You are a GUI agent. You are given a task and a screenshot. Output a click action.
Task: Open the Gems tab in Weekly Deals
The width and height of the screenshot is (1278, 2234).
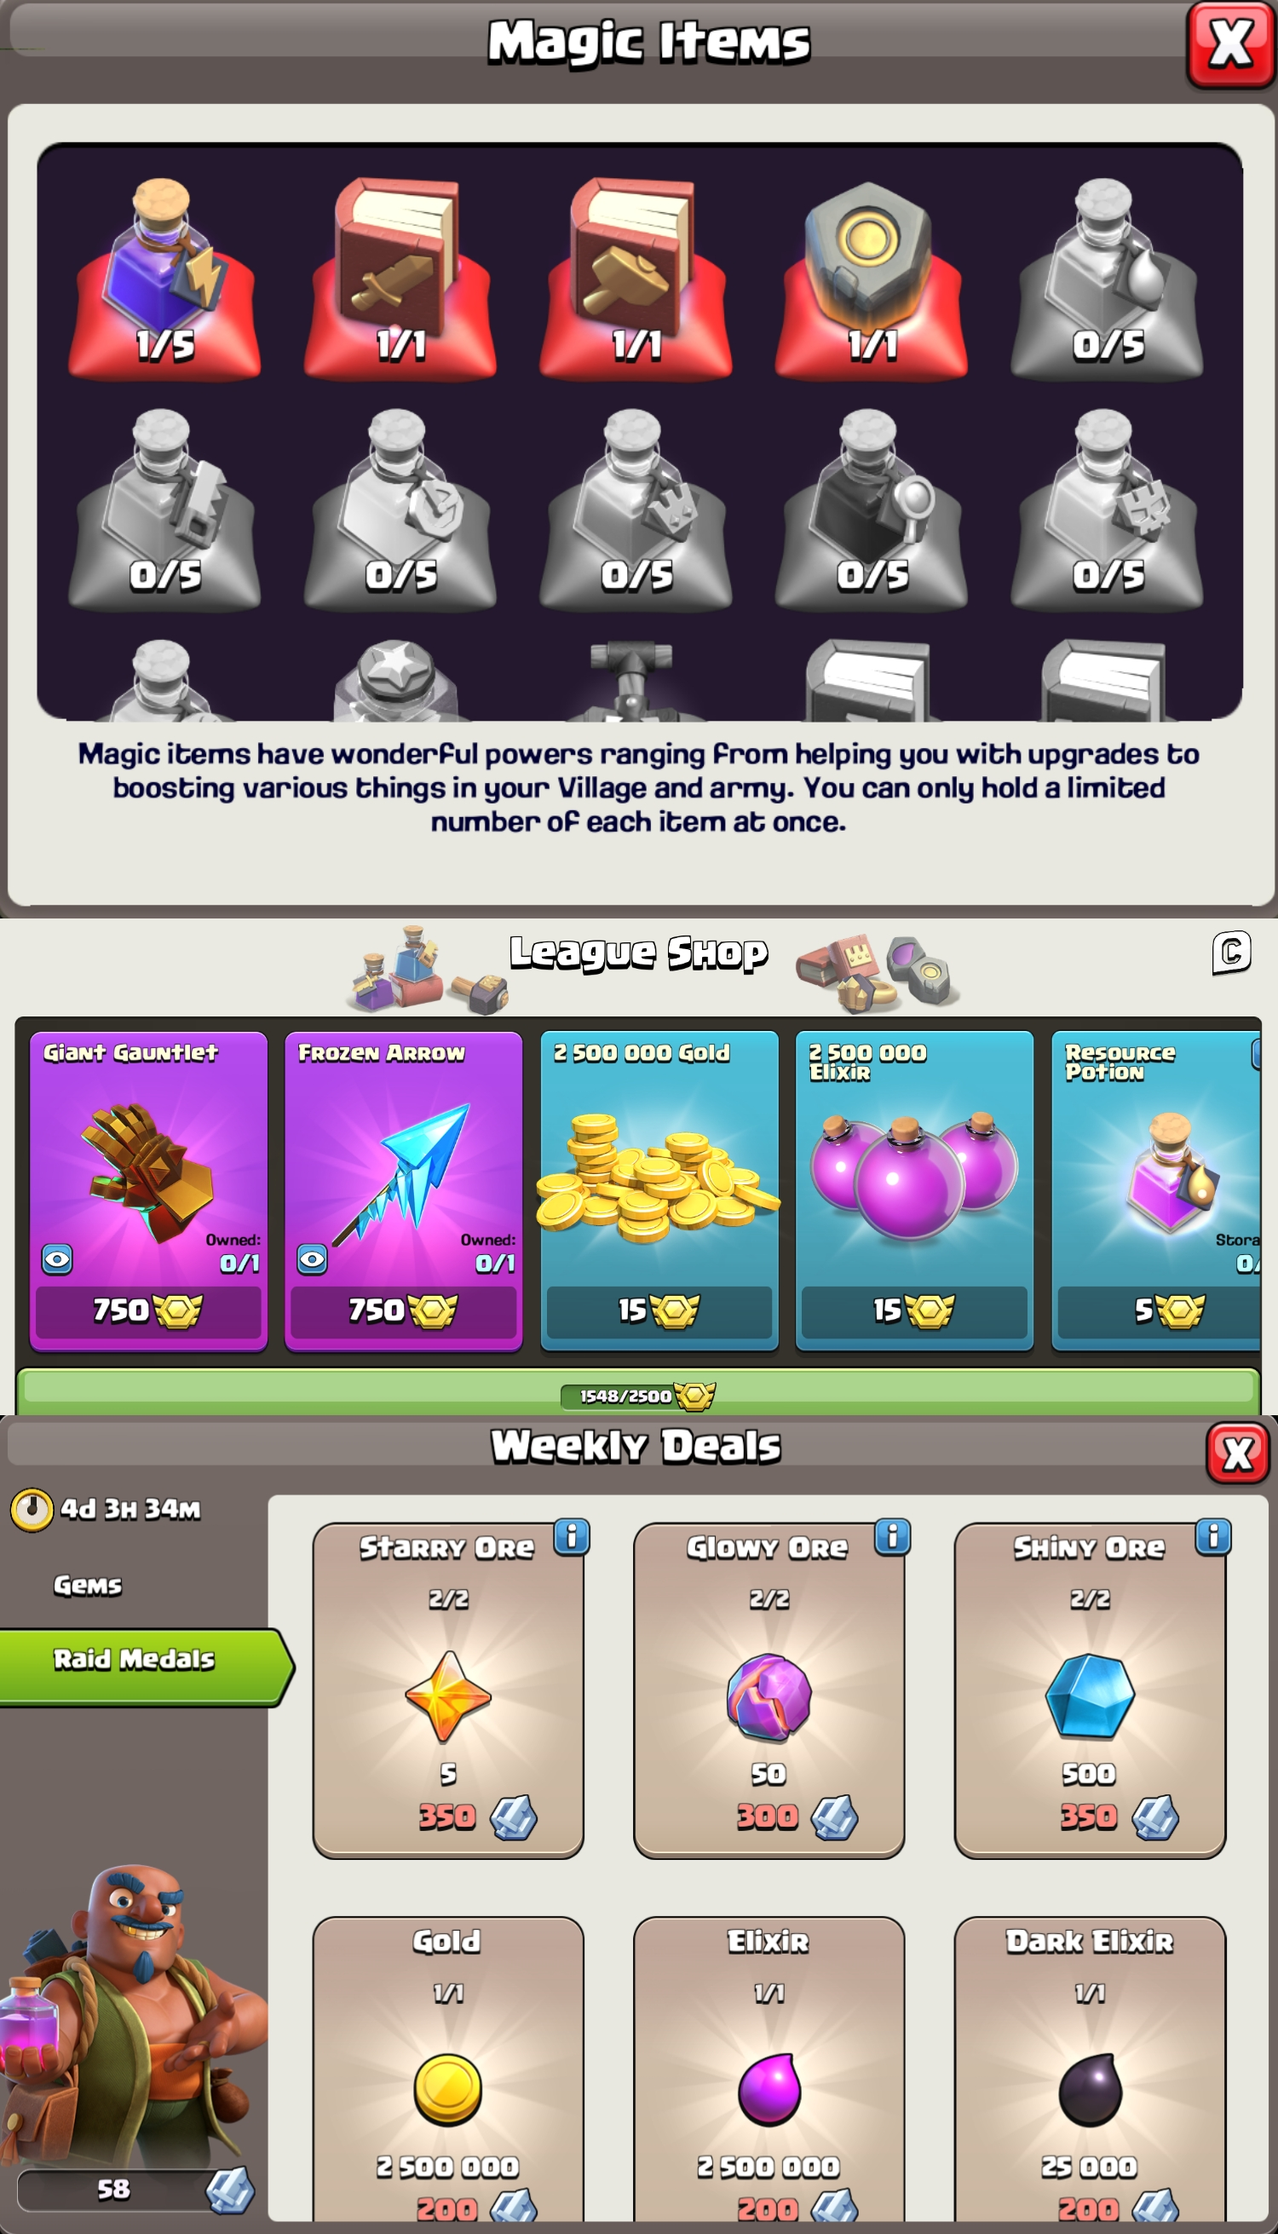(x=88, y=1585)
